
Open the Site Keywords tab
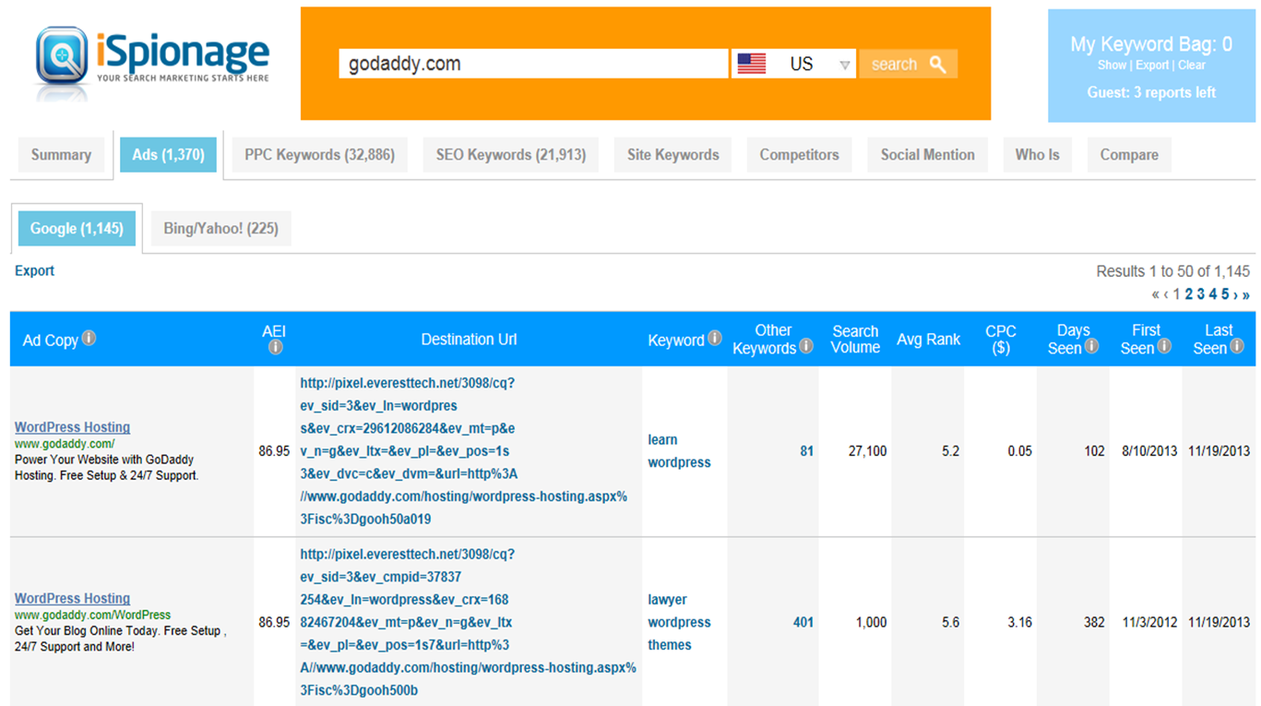[x=672, y=155]
